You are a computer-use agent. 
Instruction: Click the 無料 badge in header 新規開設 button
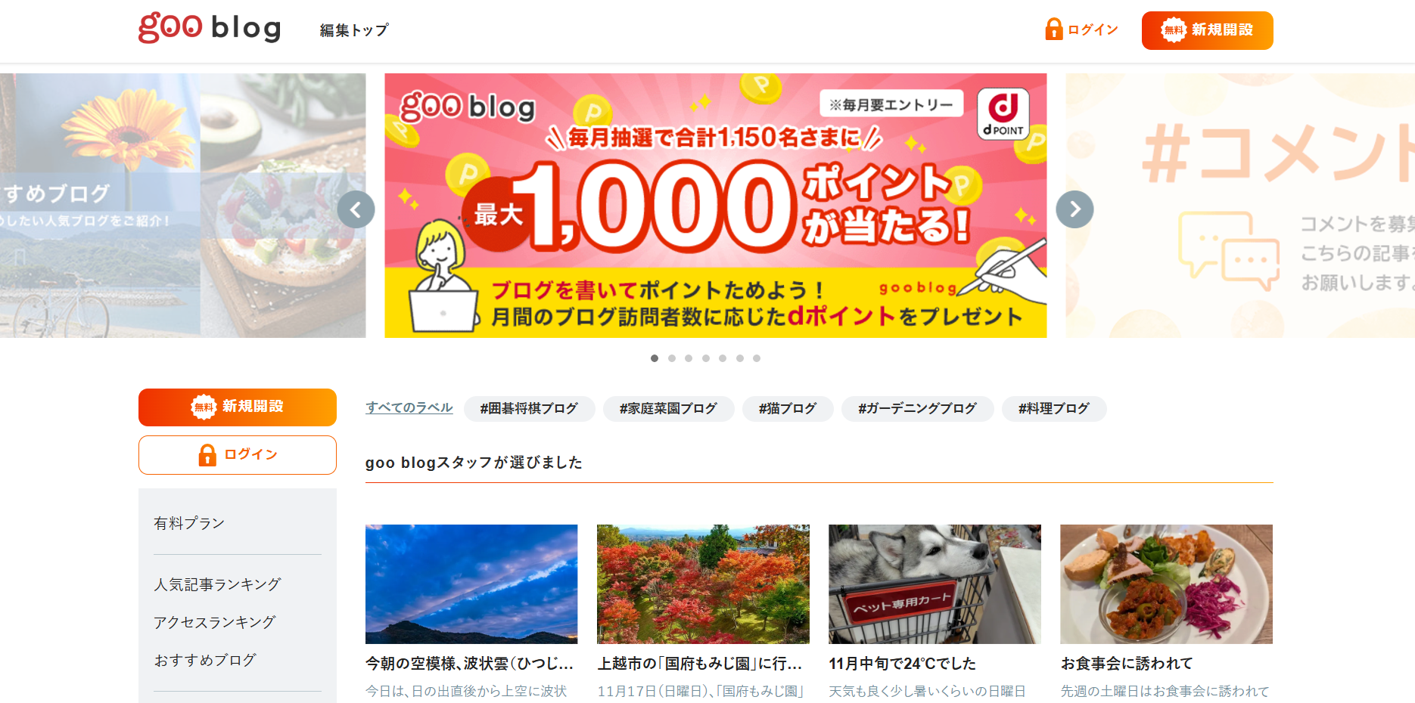(1174, 30)
